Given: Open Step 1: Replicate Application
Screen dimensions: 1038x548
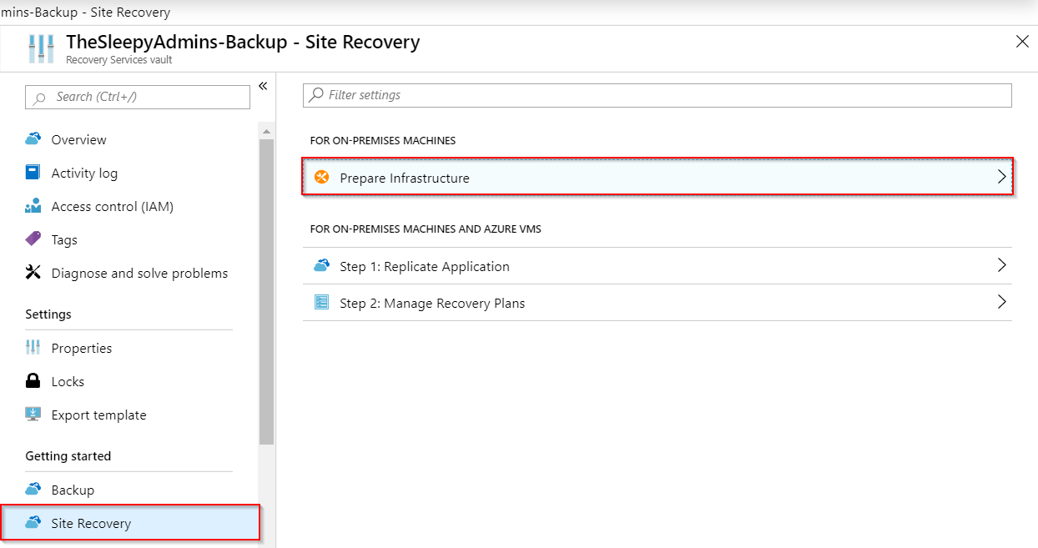Looking at the screenshot, I should tap(424, 266).
